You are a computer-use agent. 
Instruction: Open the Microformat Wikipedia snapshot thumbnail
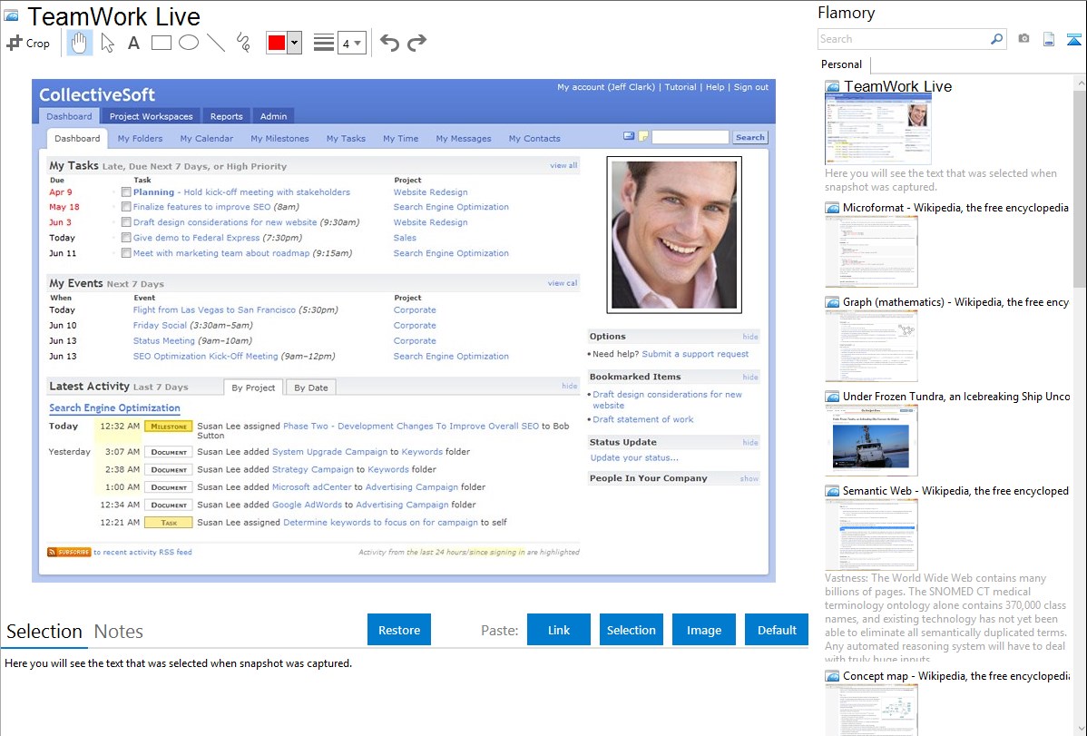tap(871, 252)
